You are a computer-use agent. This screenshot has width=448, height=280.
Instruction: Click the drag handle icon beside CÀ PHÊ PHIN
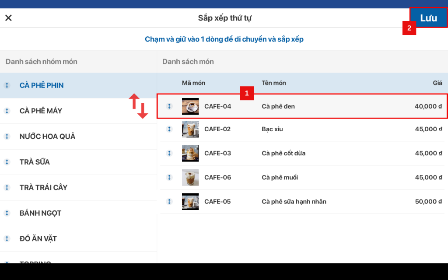pyautogui.click(x=7, y=85)
